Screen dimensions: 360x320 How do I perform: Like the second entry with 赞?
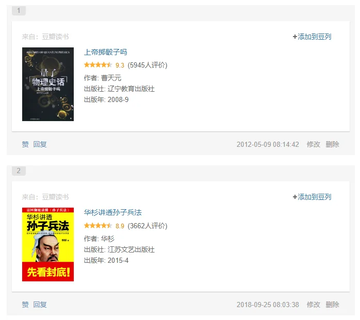pyautogui.click(x=25, y=305)
